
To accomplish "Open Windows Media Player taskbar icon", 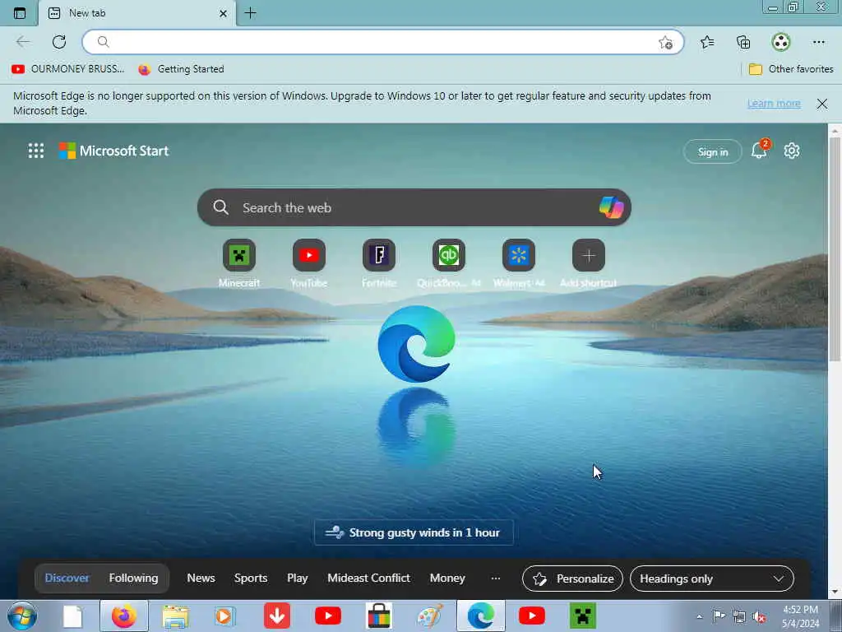I will [224, 616].
